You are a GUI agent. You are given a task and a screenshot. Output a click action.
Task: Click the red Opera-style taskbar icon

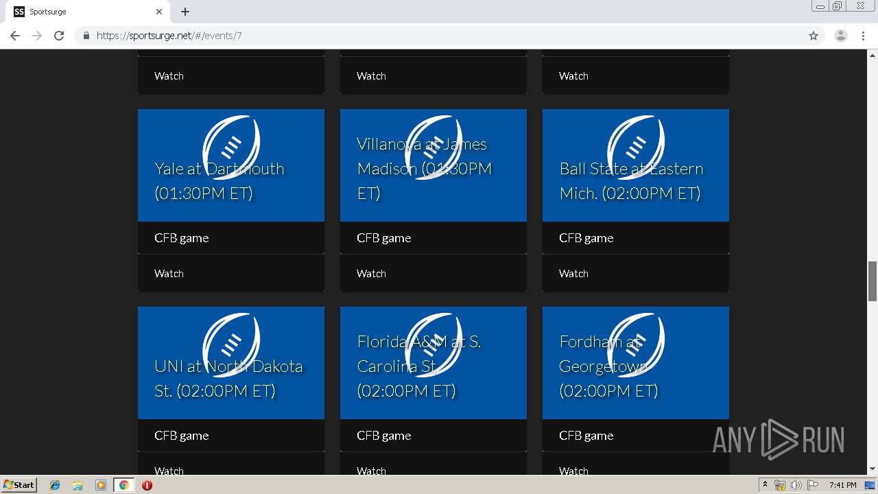coord(147,485)
